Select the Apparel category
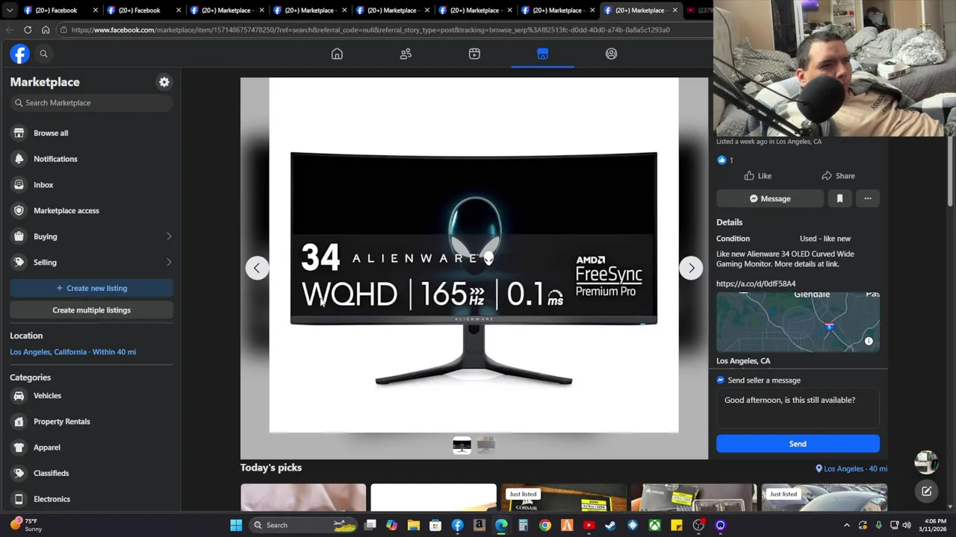The image size is (956, 537). [91, 447]
